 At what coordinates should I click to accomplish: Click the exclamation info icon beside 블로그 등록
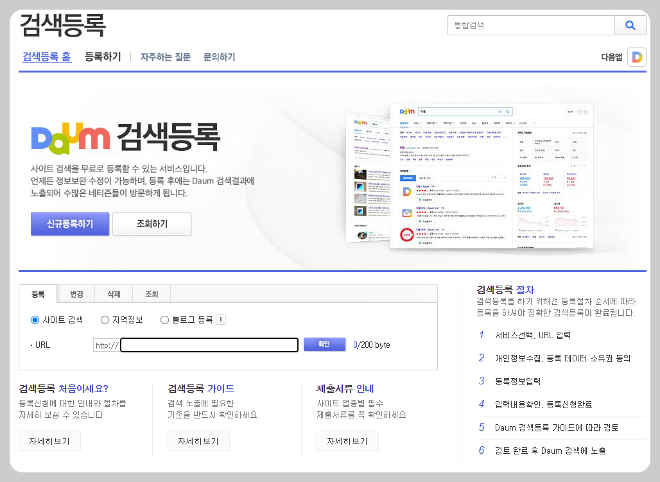(221, 320)
